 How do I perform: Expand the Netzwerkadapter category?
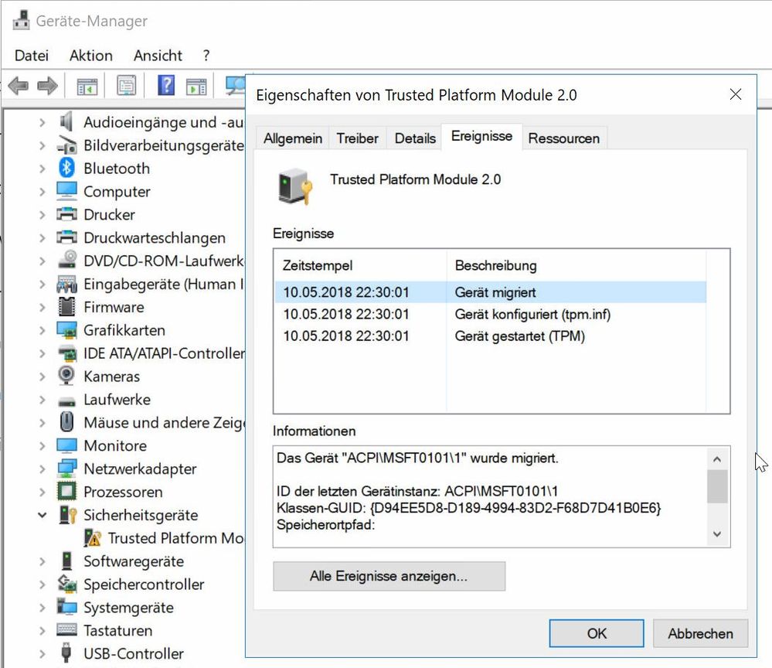coord(43,469)
